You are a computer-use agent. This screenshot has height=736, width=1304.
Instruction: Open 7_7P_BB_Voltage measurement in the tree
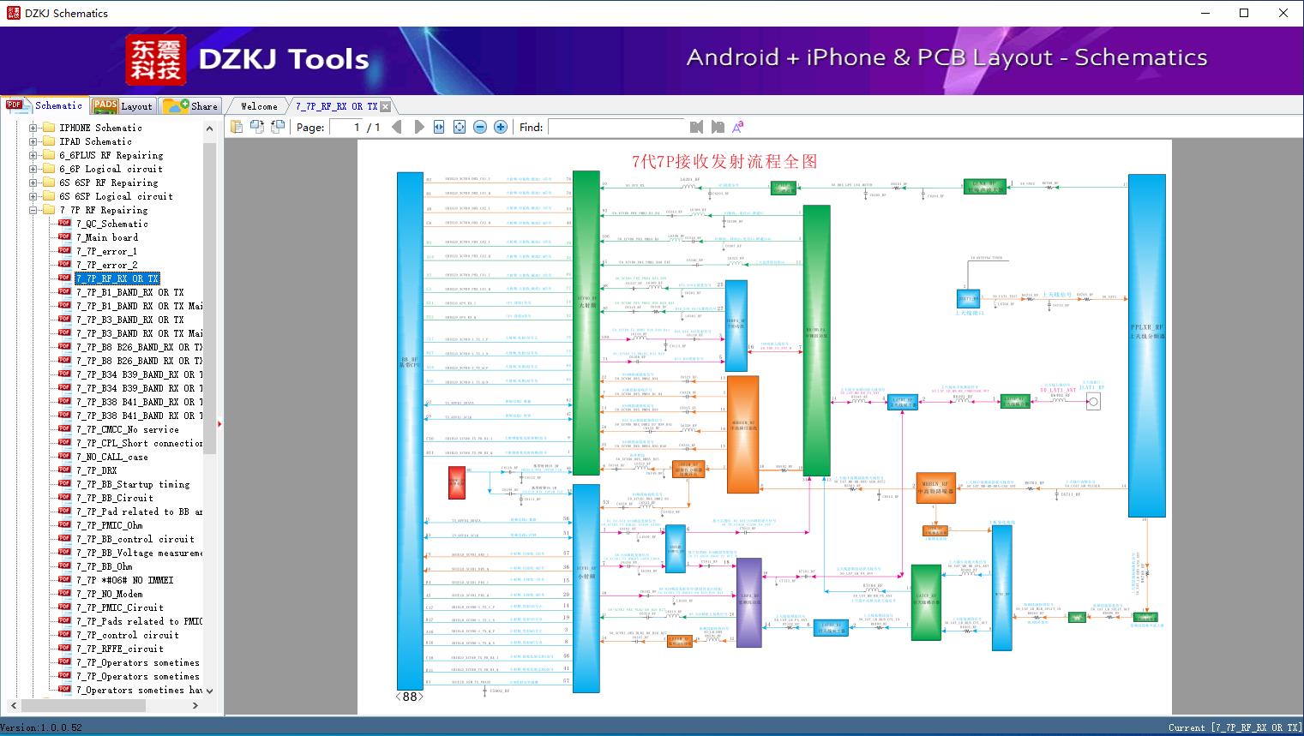pyautogui.click(x=140, y=553)
